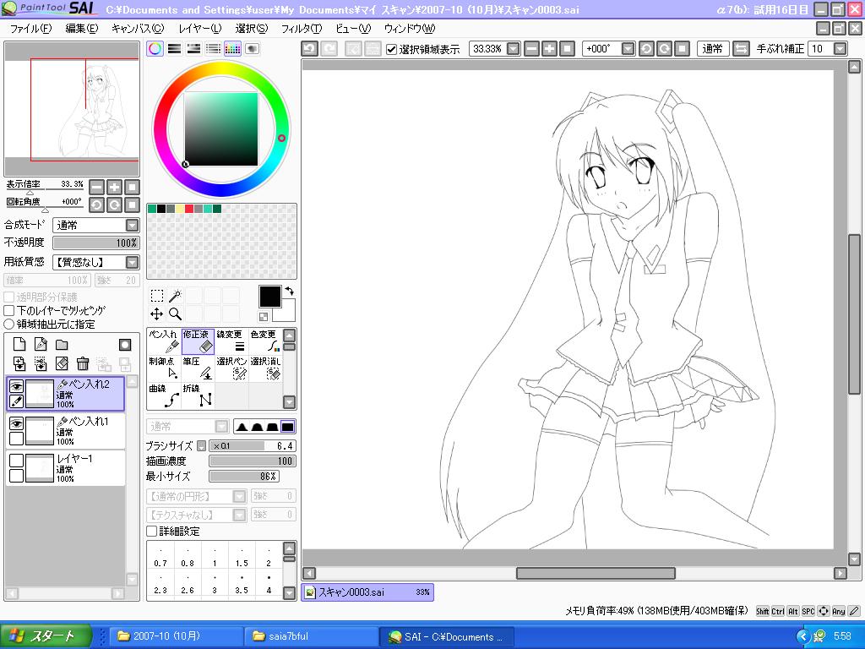Click the スキャン0003.sai document tab
Image resolution: width=865 pixels, height=649 pixels.
(367, 592)
